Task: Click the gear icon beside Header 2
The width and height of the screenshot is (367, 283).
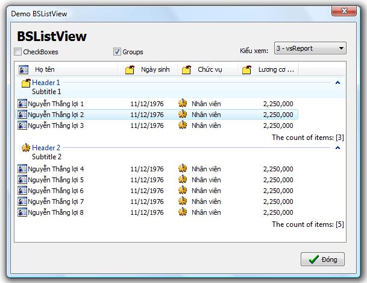Action: [26, 148]
